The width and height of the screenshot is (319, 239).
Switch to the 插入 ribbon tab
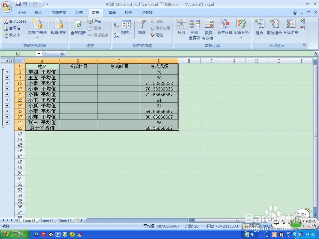[39, 13]
